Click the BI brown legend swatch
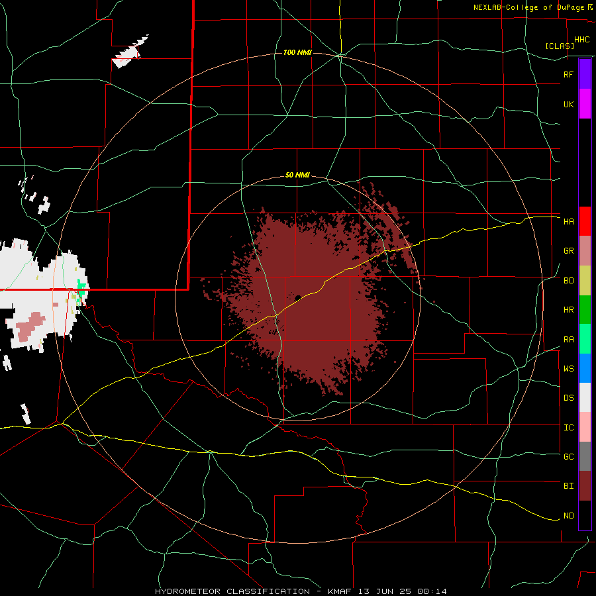Screen dimensions: 596x596 [x=585, y=486]
